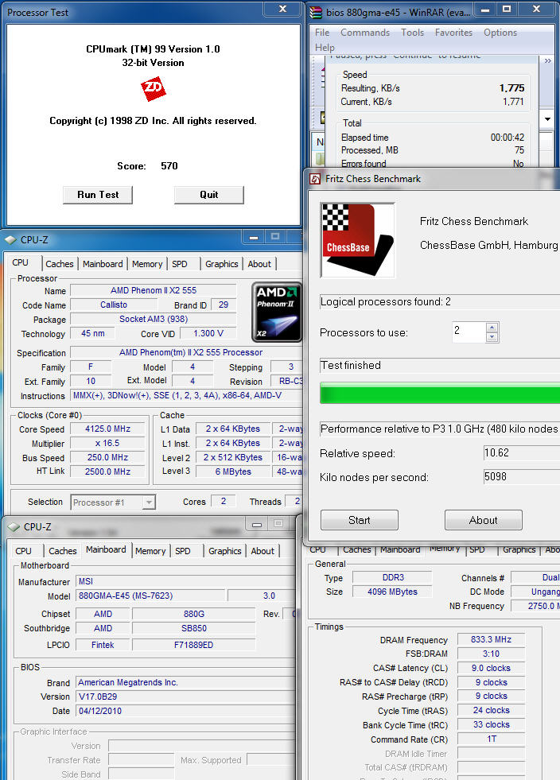Click the motherboard model 880GMA-E45 (MS-7623)
The width and height of the screenshot is (560, 780).
point(150,596)
